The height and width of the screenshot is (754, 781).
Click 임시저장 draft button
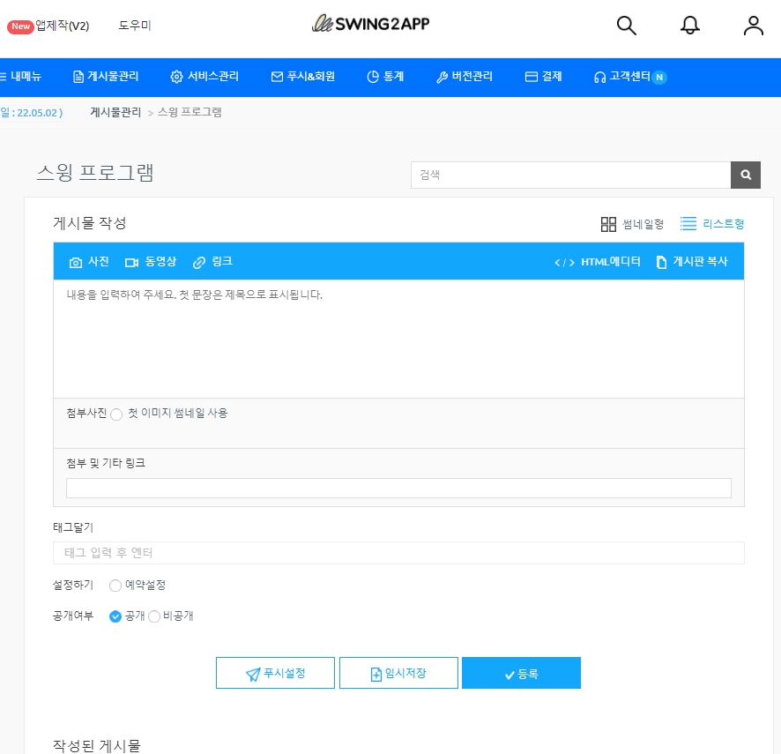pos(398,673)
